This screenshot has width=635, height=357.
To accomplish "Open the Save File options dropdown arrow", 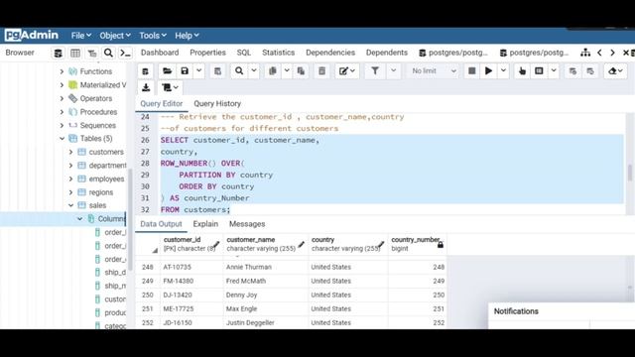I will pos(198,71).
